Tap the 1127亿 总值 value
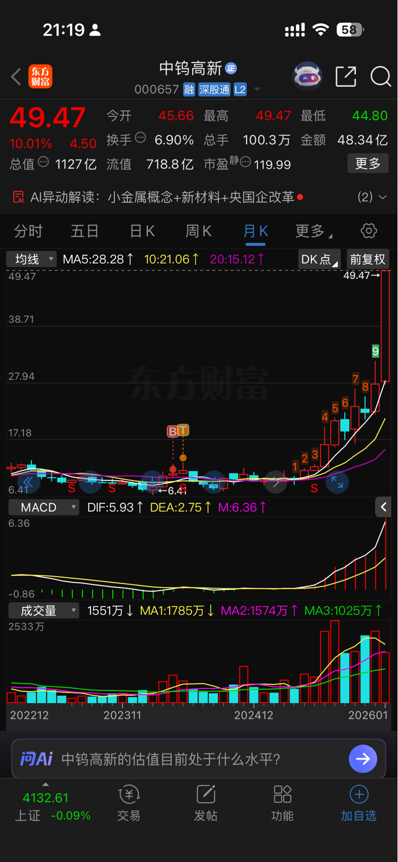This screenshot has width=398, height=862. (76, 165)
